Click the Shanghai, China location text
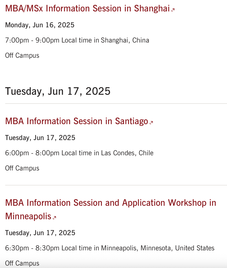 coord(125,40)
